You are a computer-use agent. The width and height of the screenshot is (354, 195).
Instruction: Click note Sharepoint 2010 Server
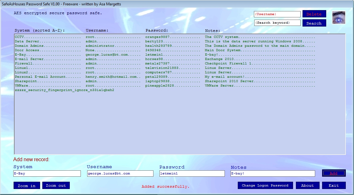229,81
